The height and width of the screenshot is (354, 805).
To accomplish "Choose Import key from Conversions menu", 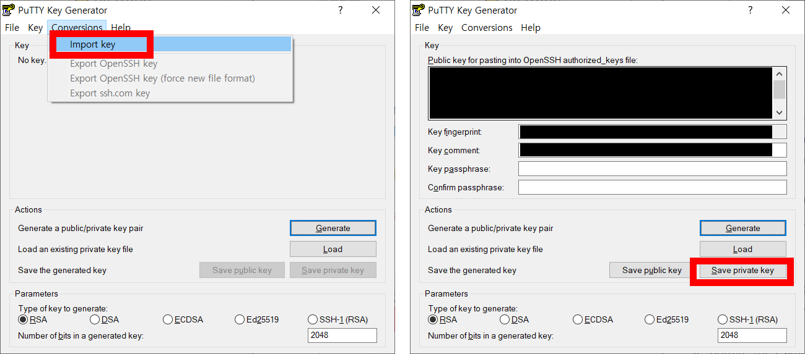I will click(170, 44).
